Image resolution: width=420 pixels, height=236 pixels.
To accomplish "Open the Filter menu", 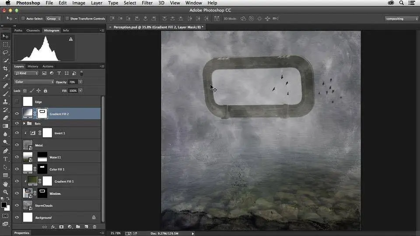I will pos(147,3).
